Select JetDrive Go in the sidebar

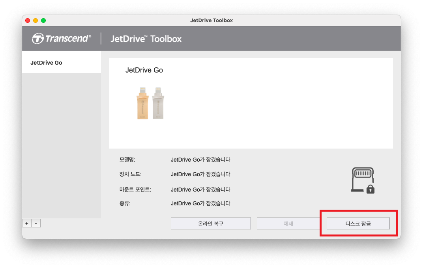tap(62, 63)
